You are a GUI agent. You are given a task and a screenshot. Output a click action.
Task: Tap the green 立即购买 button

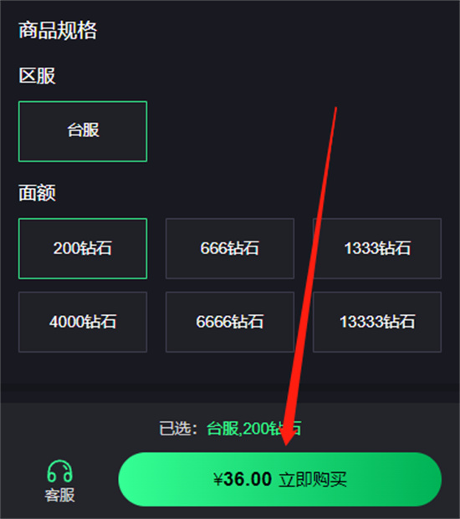tap(280, 479)
